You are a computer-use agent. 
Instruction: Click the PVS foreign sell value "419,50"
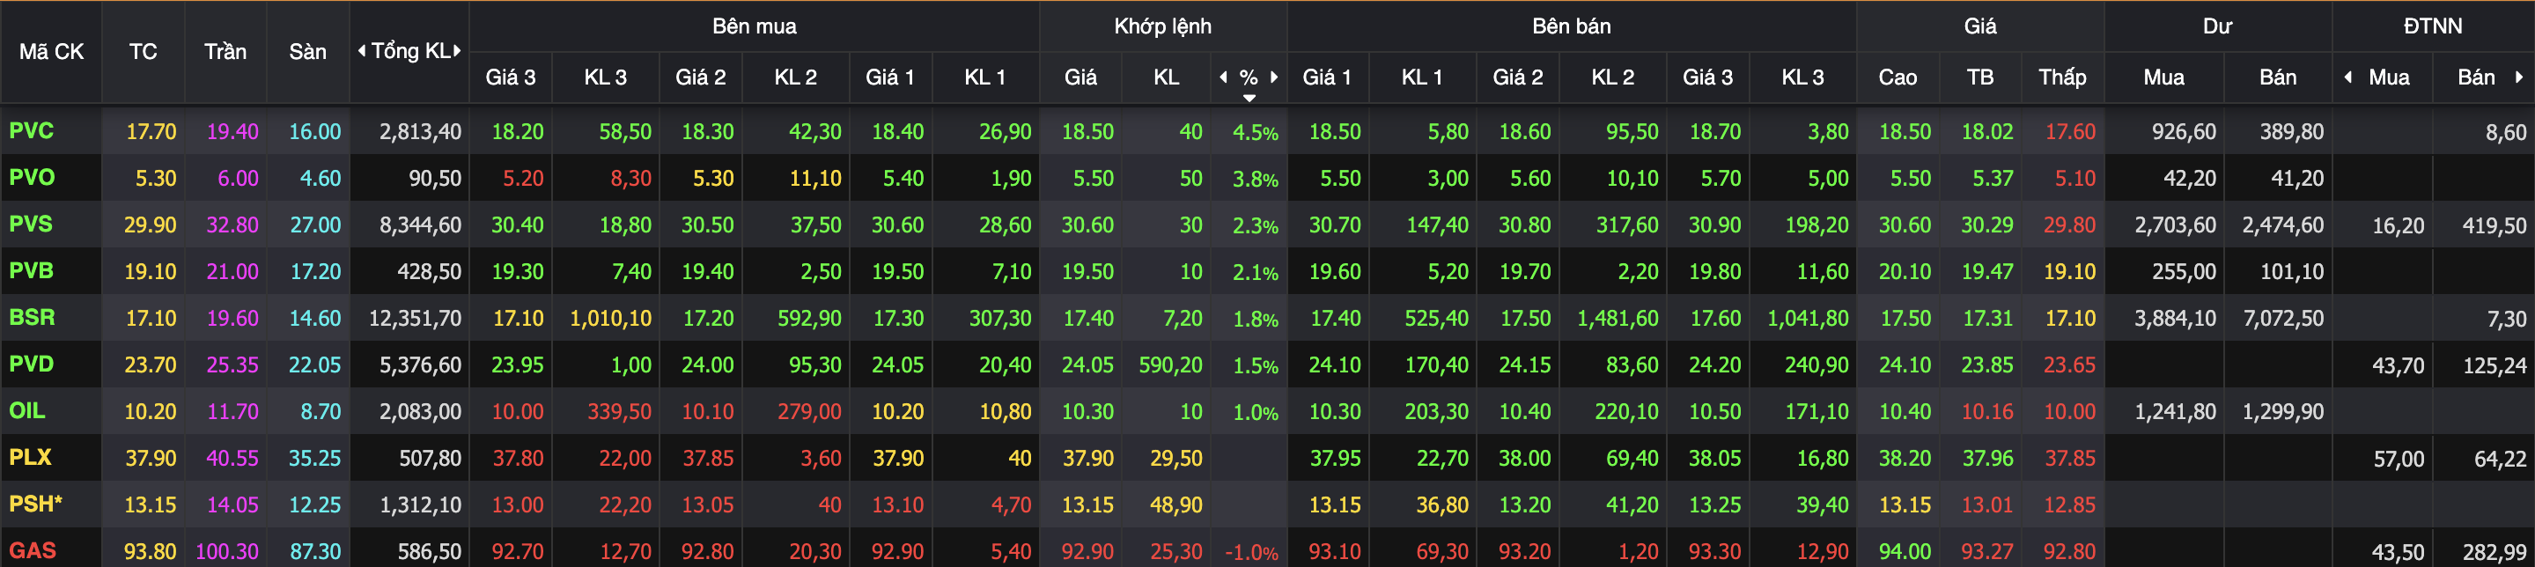(2494, 226)
